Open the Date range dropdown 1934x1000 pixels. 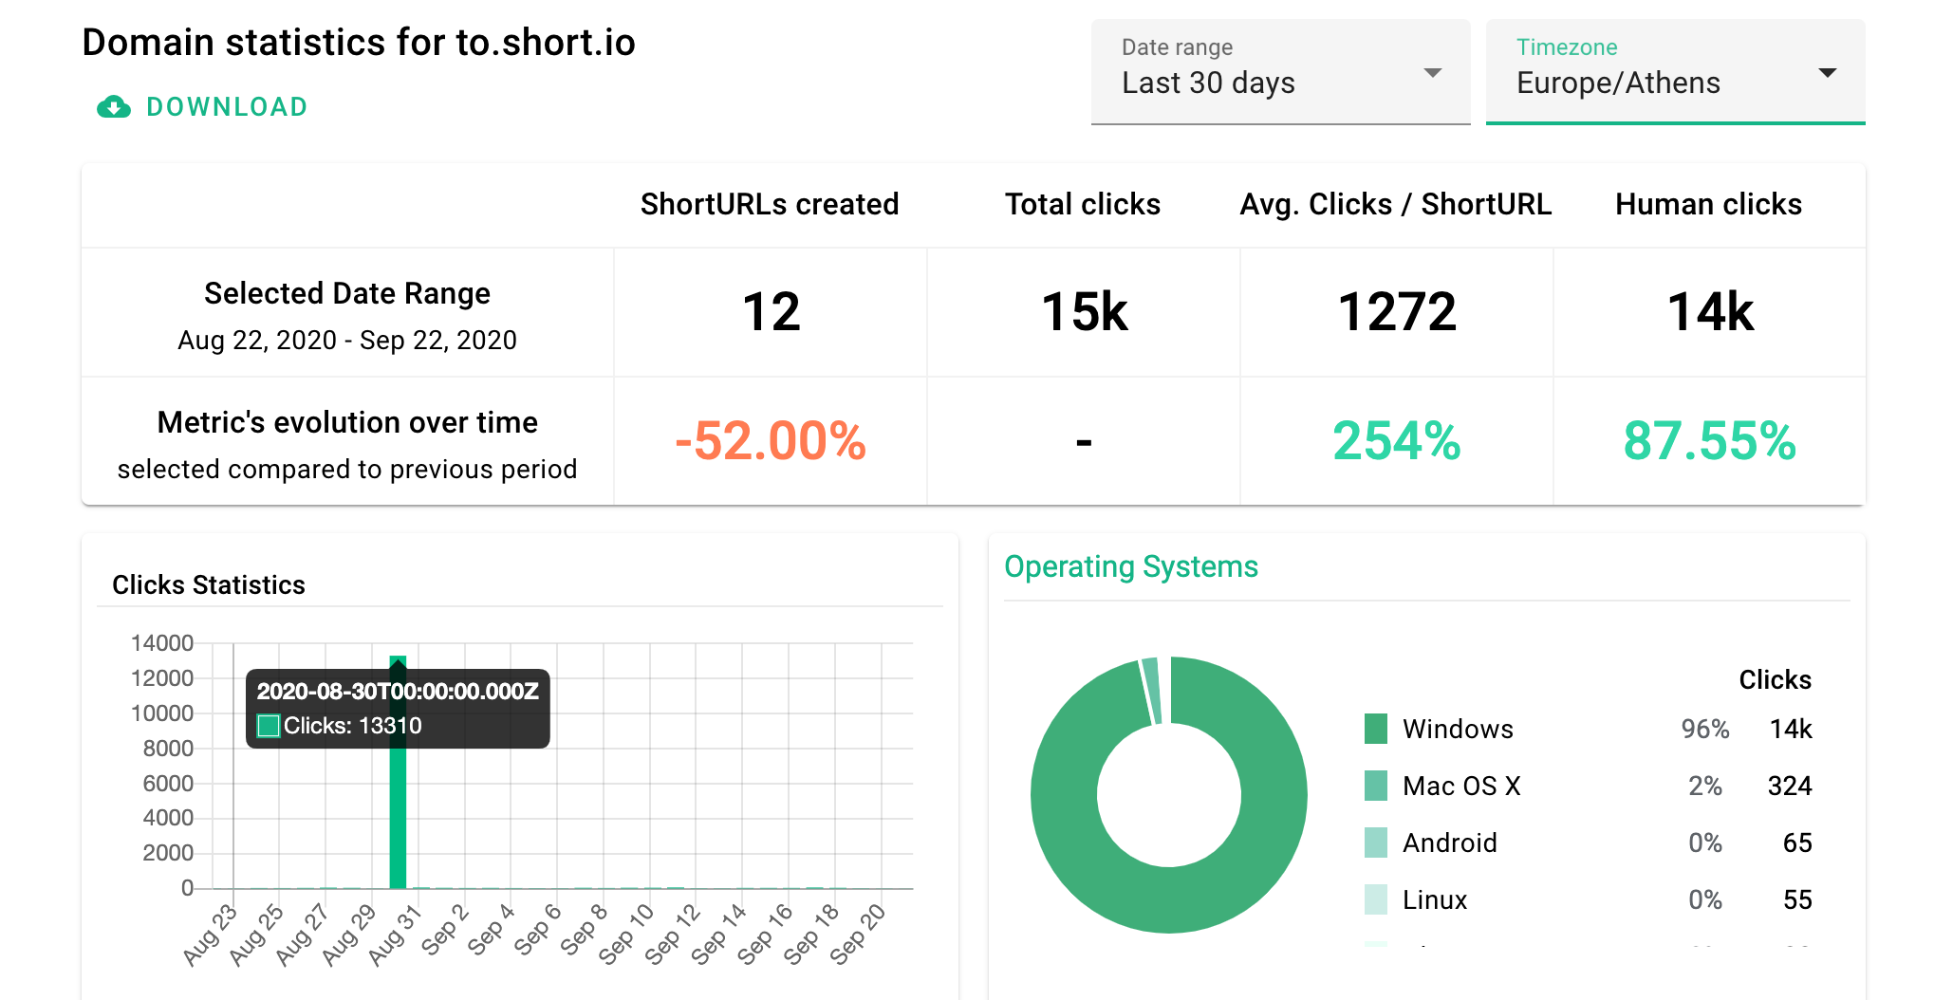(1279, 72)
